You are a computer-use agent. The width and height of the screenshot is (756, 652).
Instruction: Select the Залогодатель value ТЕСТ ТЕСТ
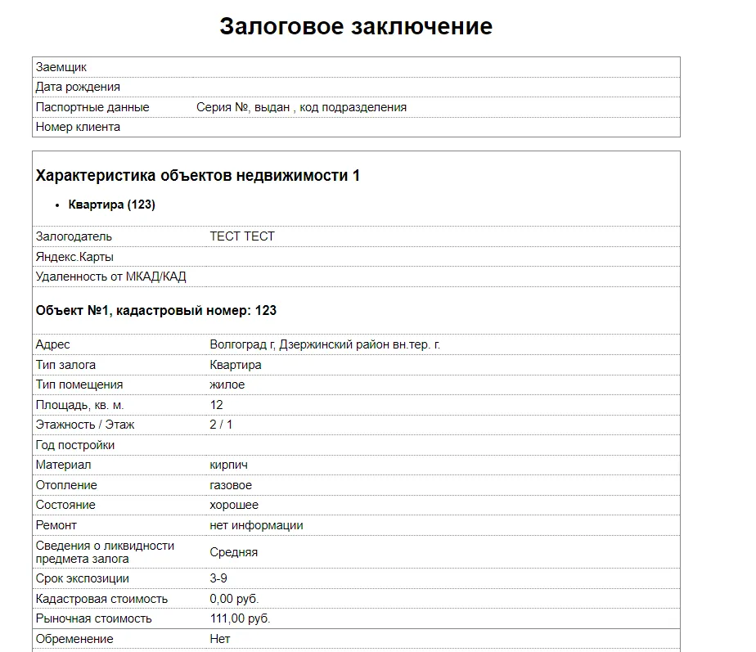[241, 236]
